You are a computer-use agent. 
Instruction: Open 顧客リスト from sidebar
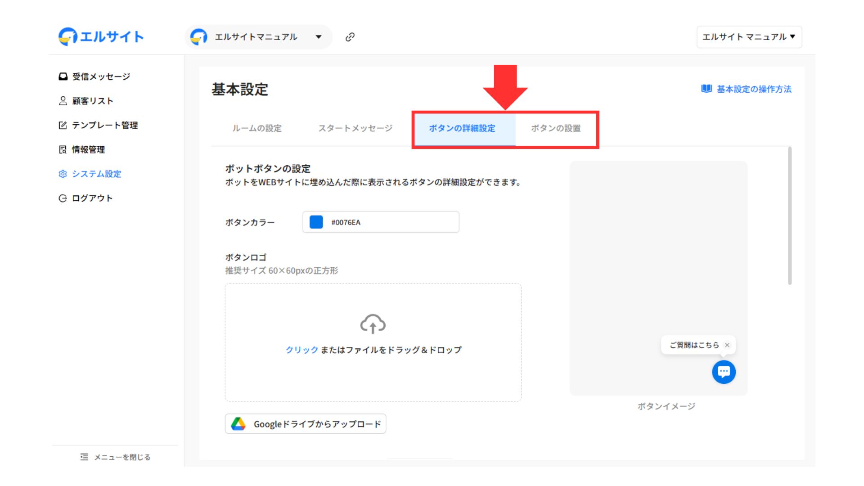click(x=92, y=101)
